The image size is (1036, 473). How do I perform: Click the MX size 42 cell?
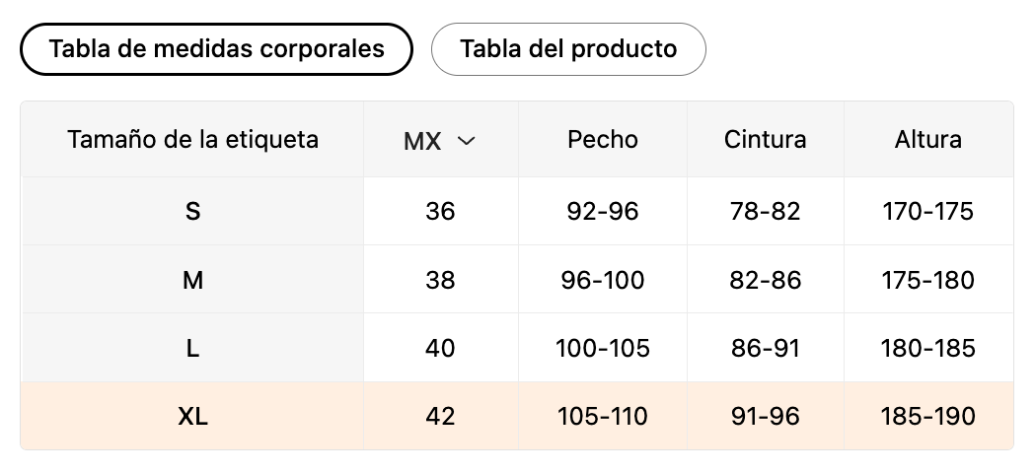click(440, 416)
